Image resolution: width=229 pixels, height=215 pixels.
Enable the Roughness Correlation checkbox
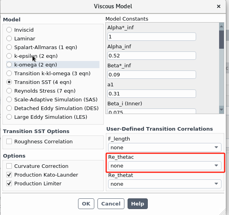point(9,141)
